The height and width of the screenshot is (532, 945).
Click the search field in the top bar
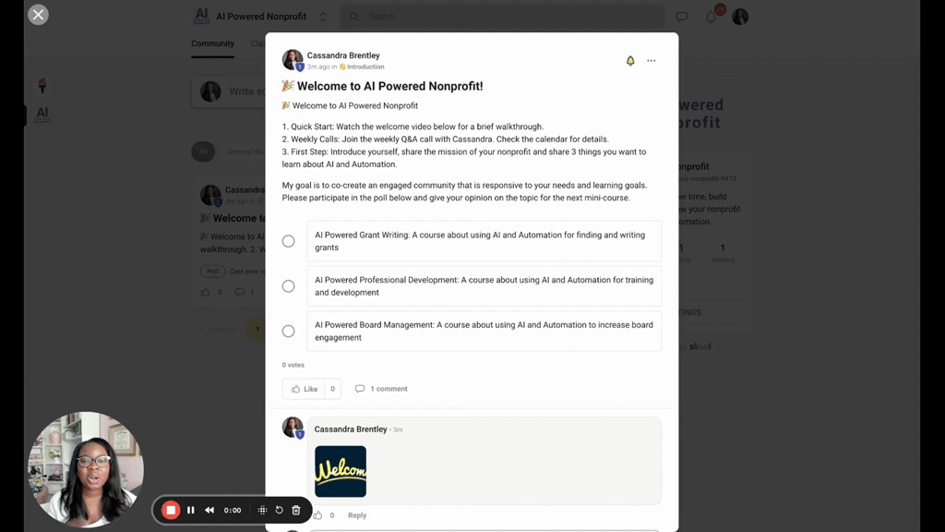(503, 17)
